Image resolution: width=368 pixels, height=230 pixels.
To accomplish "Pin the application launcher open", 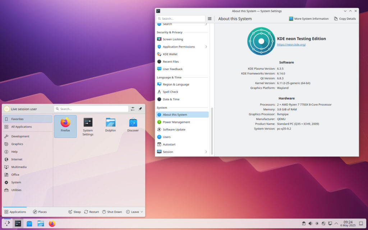I will click(141, 109).
